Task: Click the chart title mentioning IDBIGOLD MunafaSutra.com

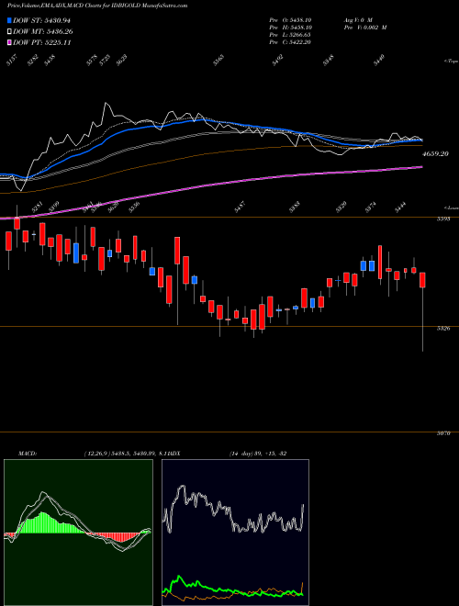Action: (x=97, y=6)
